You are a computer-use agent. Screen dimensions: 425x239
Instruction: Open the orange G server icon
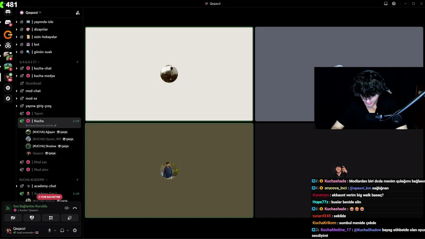8,35
